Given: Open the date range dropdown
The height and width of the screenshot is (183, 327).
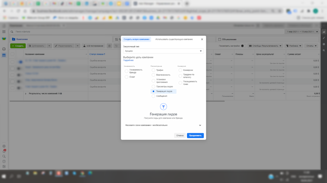Looking at the screenshot, I should click(x=302, y=32).
